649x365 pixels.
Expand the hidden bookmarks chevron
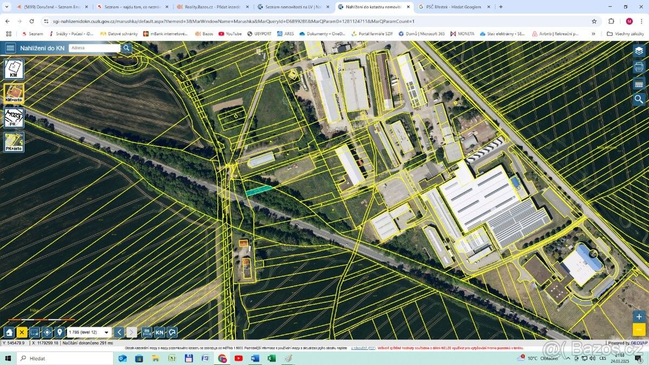click(593, 34)
